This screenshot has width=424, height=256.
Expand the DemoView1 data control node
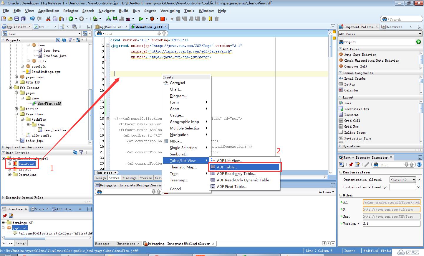[9, 164]
